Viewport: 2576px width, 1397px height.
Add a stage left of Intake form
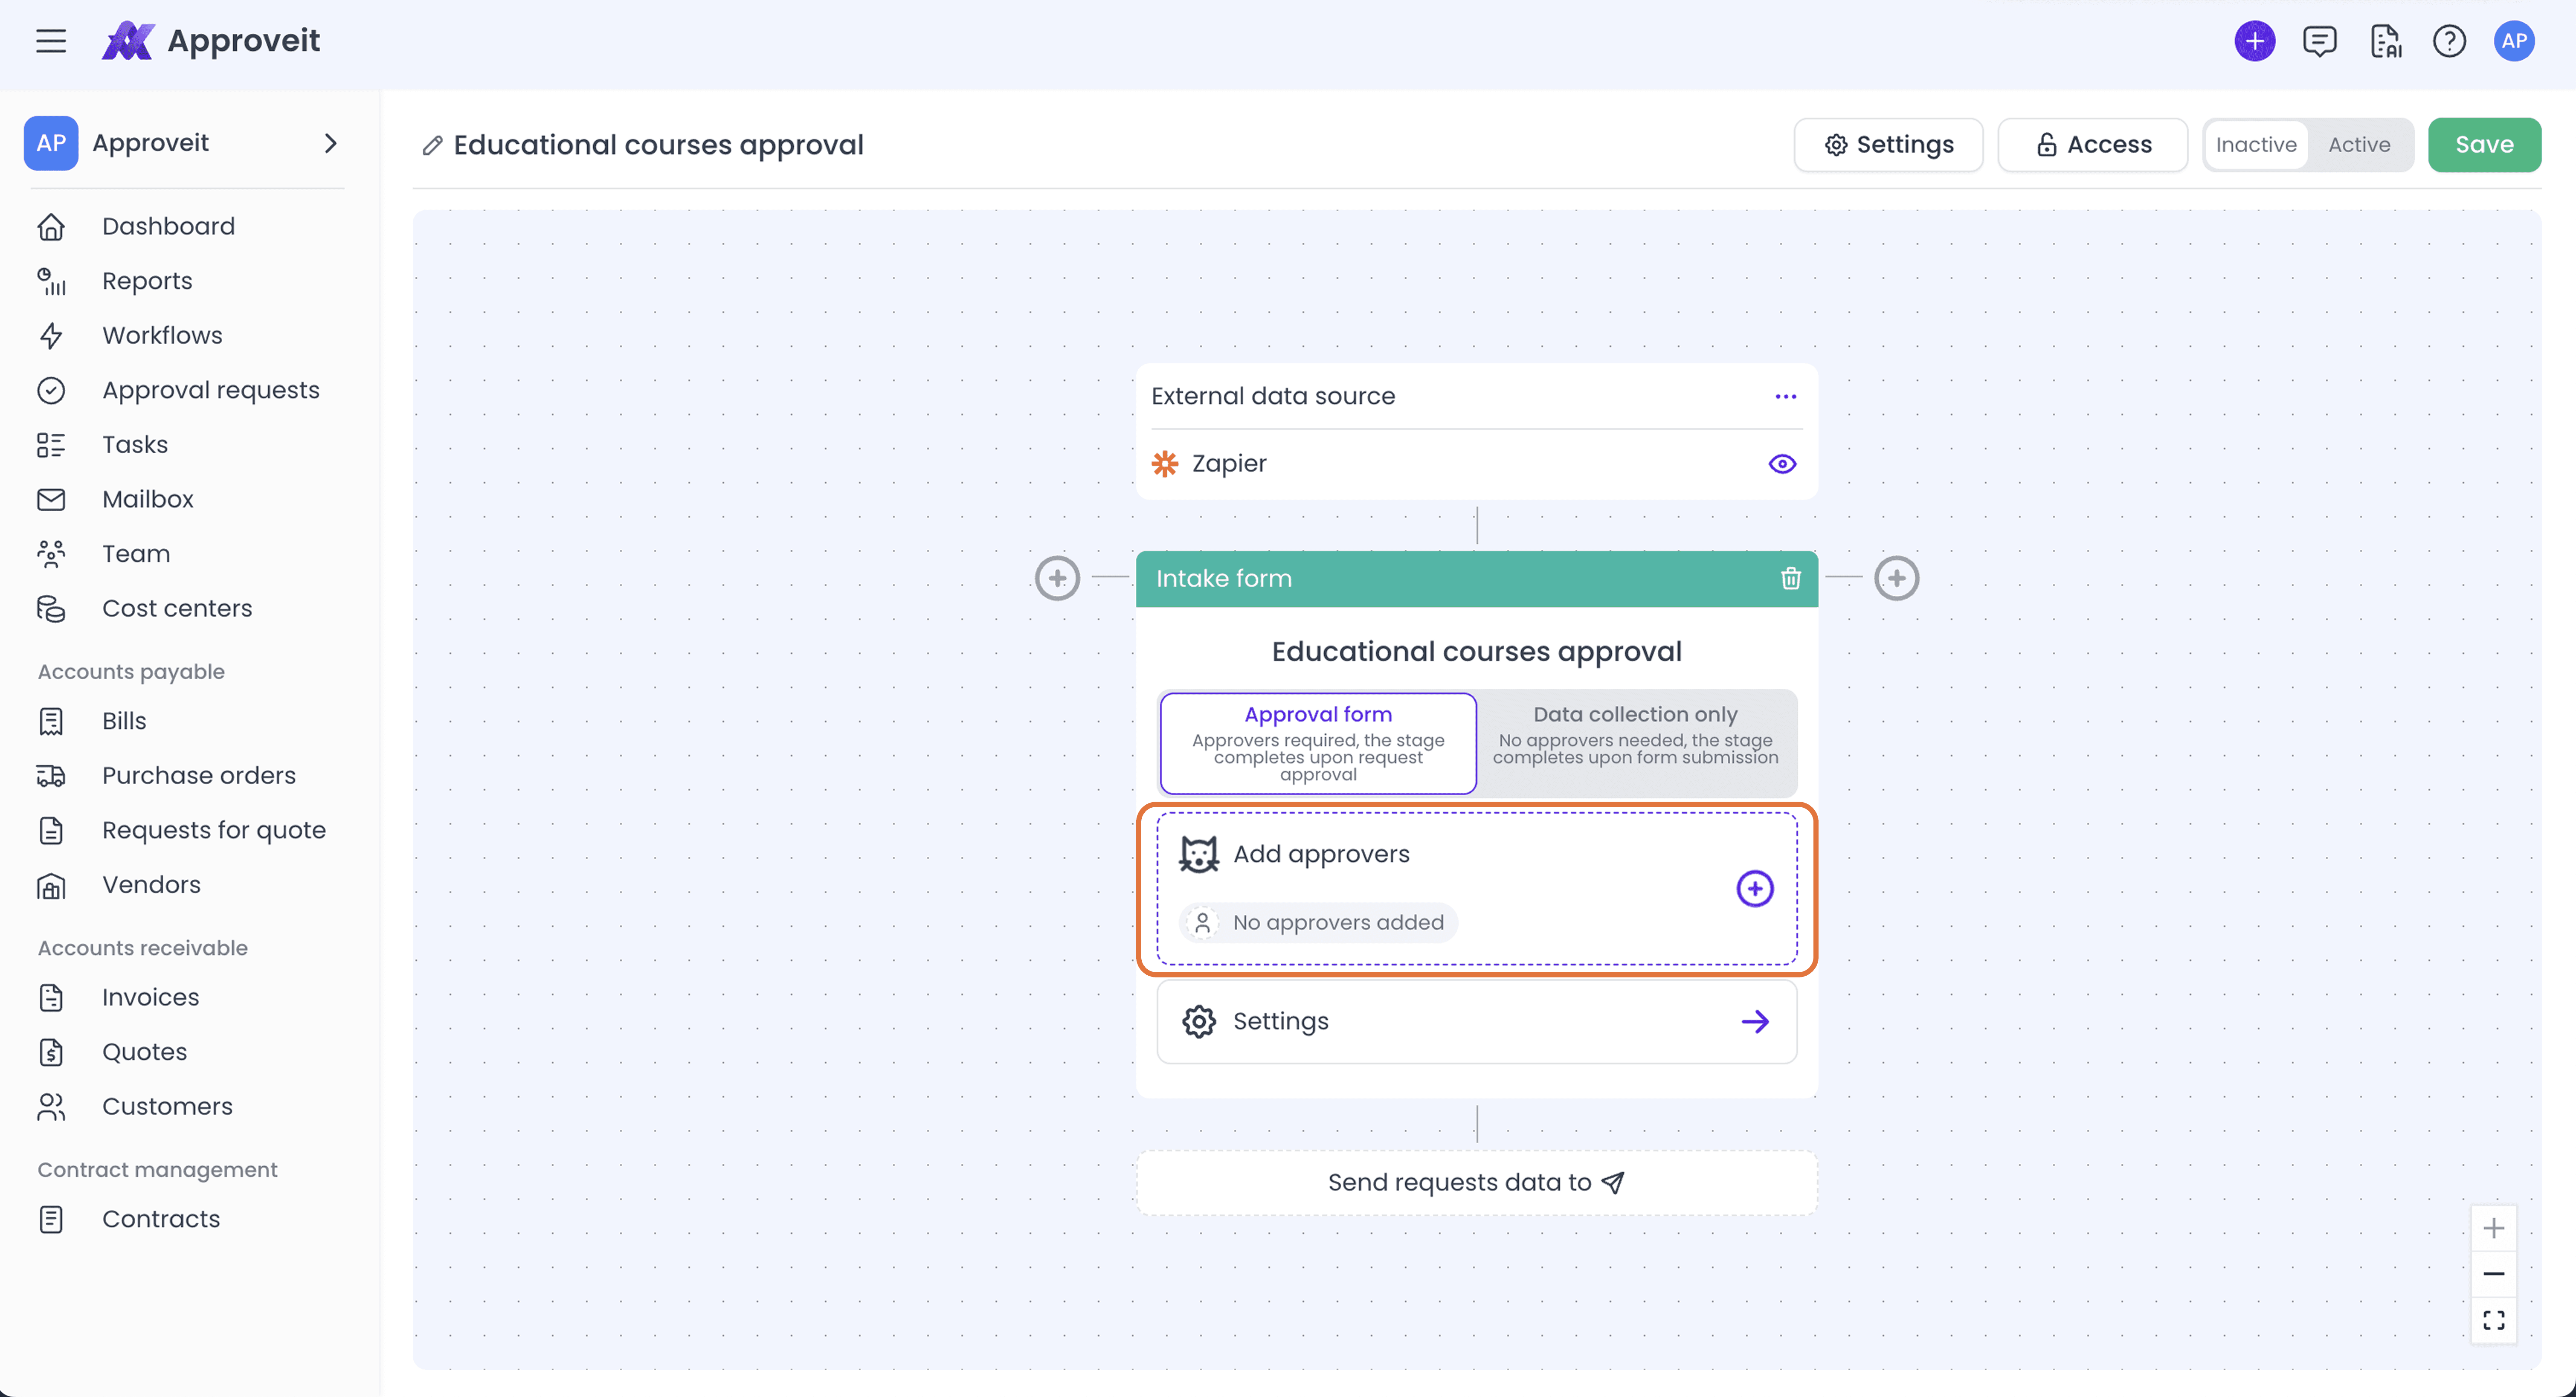point(1057,578)
